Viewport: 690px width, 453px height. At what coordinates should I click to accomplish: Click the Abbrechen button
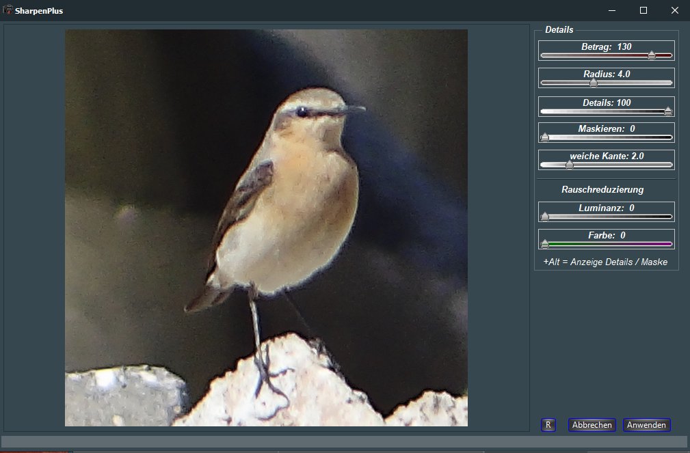[x=592, y=425]
